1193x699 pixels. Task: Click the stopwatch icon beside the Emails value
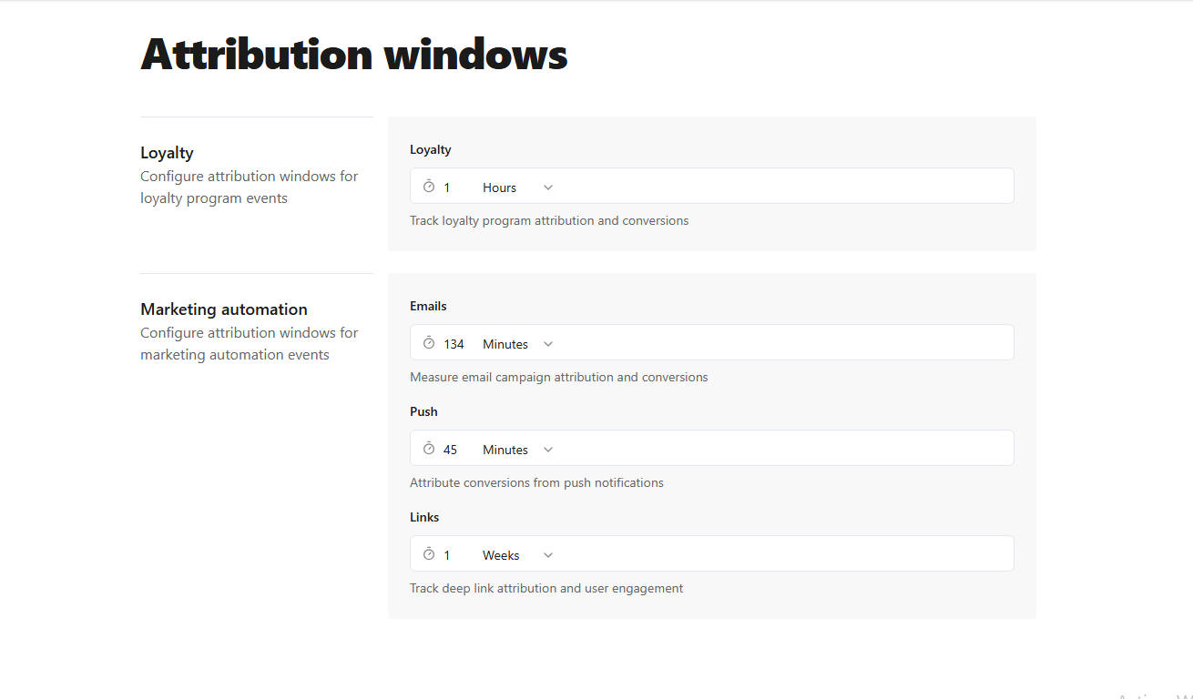point(429,342)
